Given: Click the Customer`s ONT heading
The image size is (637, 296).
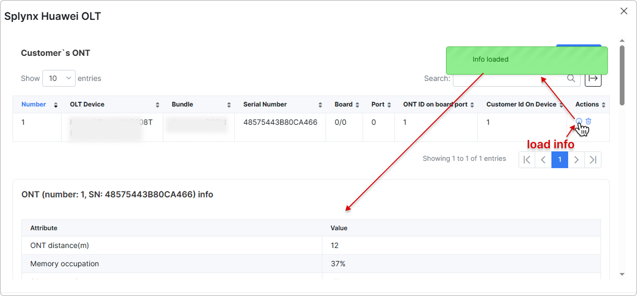Looking at the screenshot, I should point(55,53).
